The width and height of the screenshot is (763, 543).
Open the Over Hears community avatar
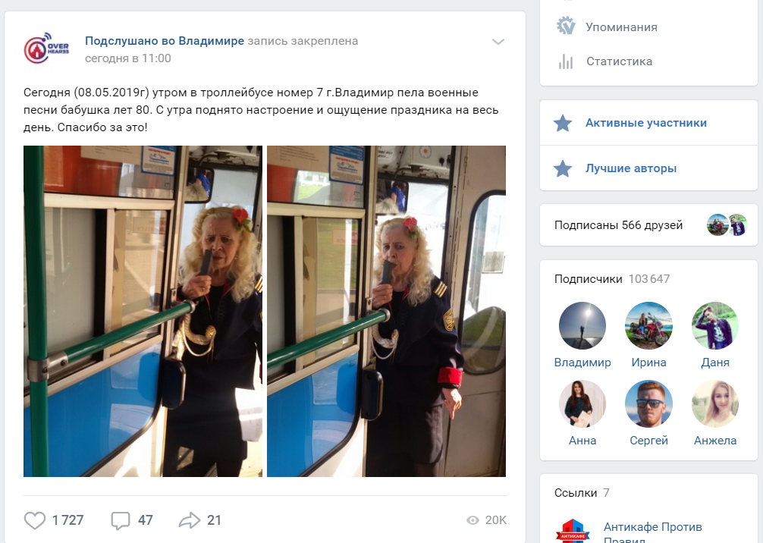47,49
